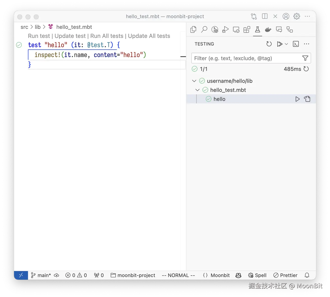Click the green passed gutter icon

[19, 45]
